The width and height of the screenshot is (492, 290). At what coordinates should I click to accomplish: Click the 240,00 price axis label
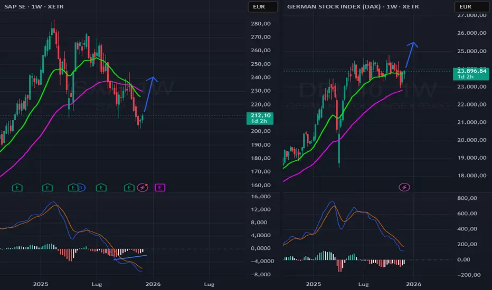point(261,78)
